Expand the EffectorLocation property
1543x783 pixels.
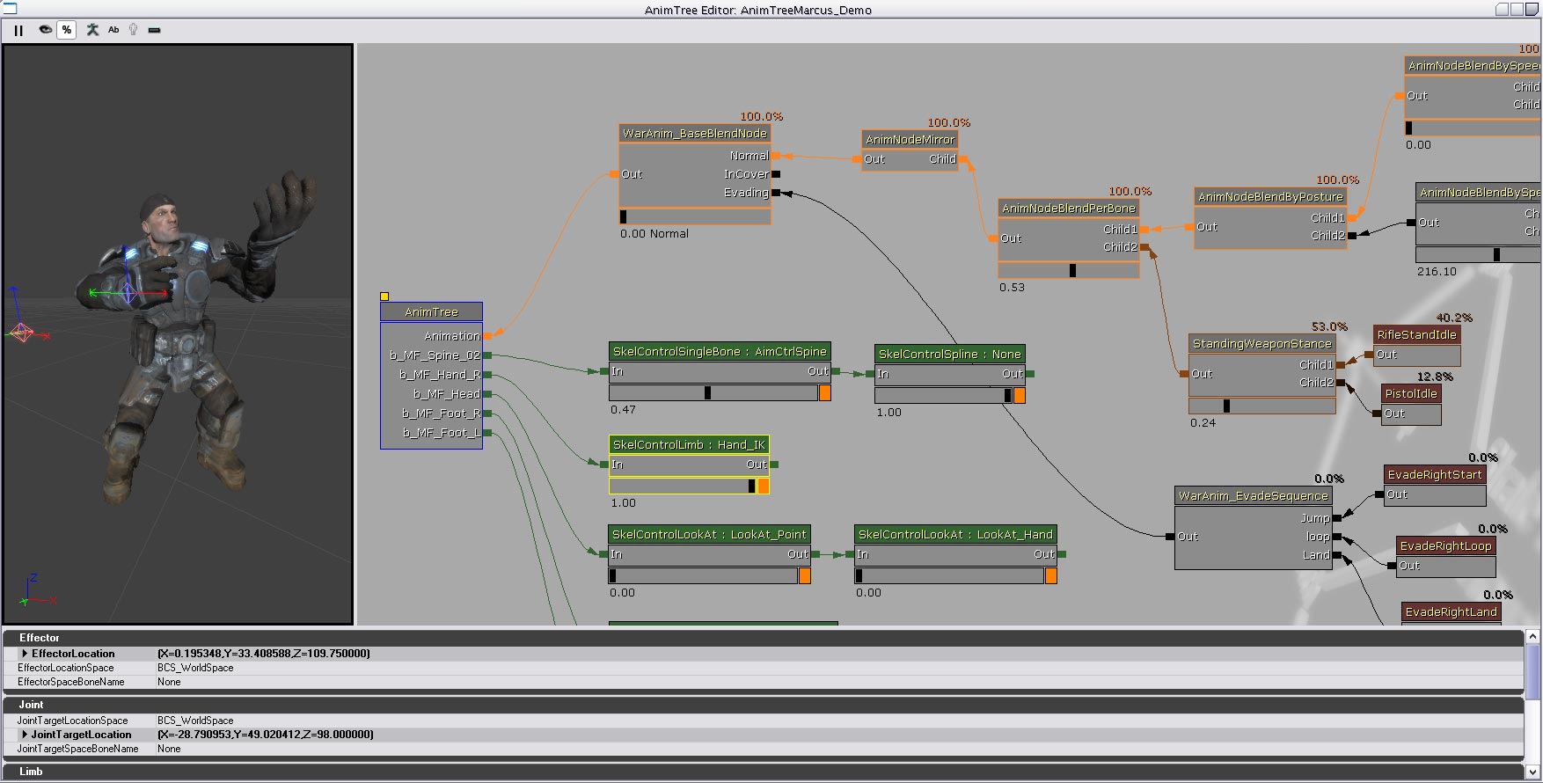click(25, 654)
